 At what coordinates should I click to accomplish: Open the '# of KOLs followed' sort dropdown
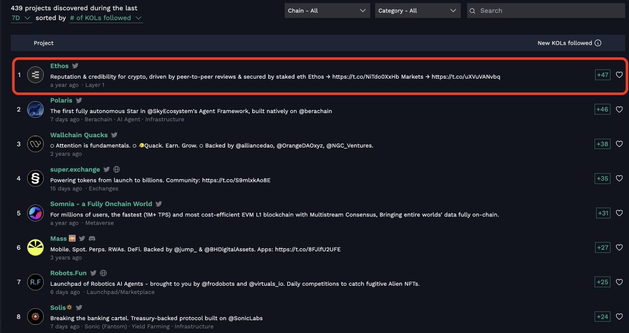106,18
